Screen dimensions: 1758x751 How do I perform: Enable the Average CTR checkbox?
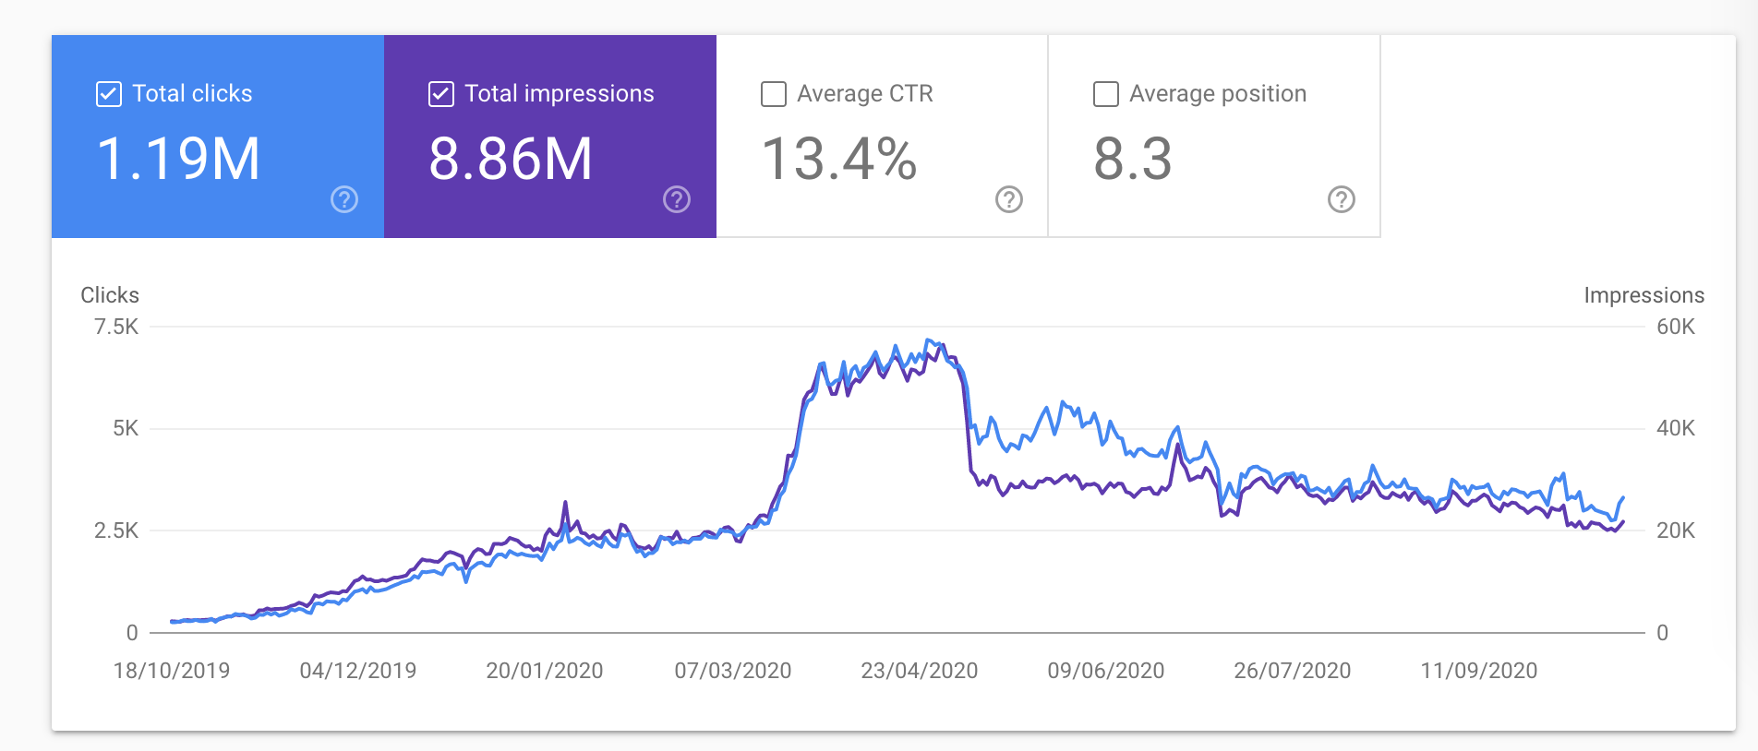point(774,94)
